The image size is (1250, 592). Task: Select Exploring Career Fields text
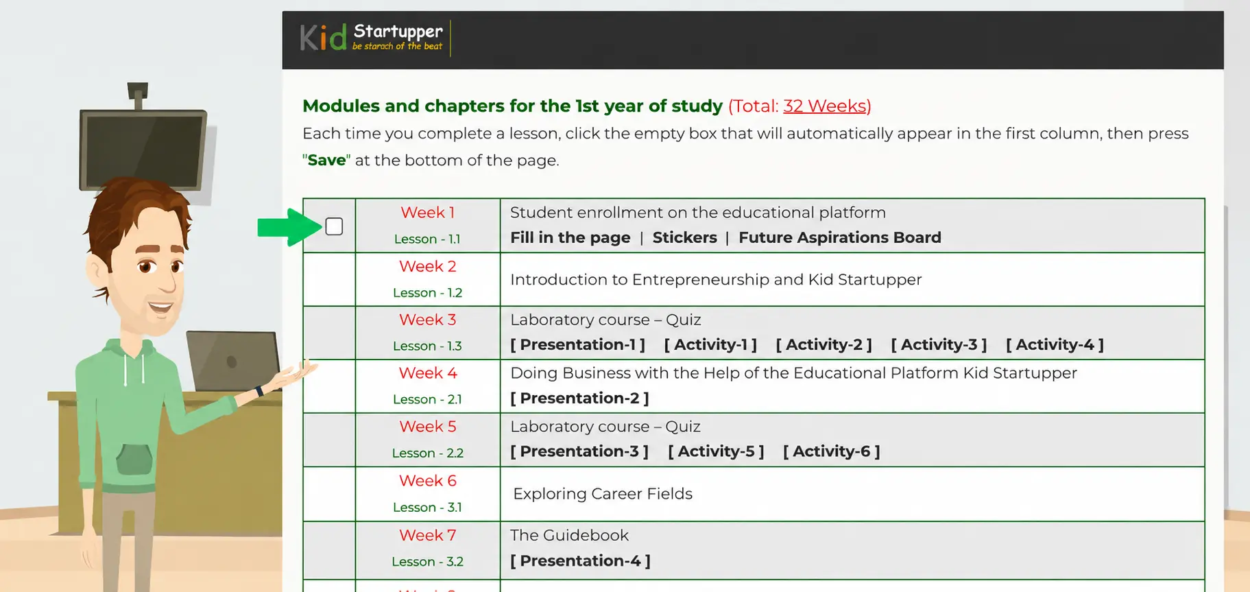[603, 494]
